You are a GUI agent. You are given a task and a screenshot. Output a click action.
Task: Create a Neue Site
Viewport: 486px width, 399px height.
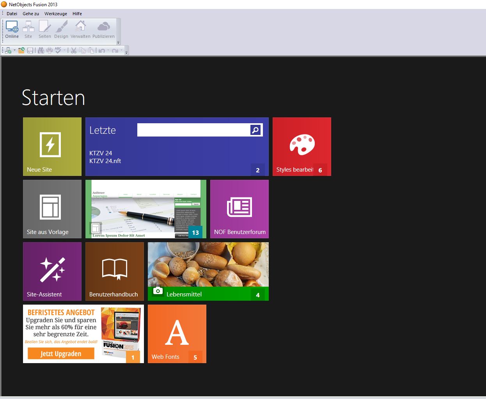pos(52,147)
